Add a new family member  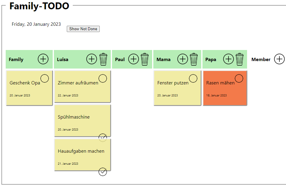(x=279, y=59)
